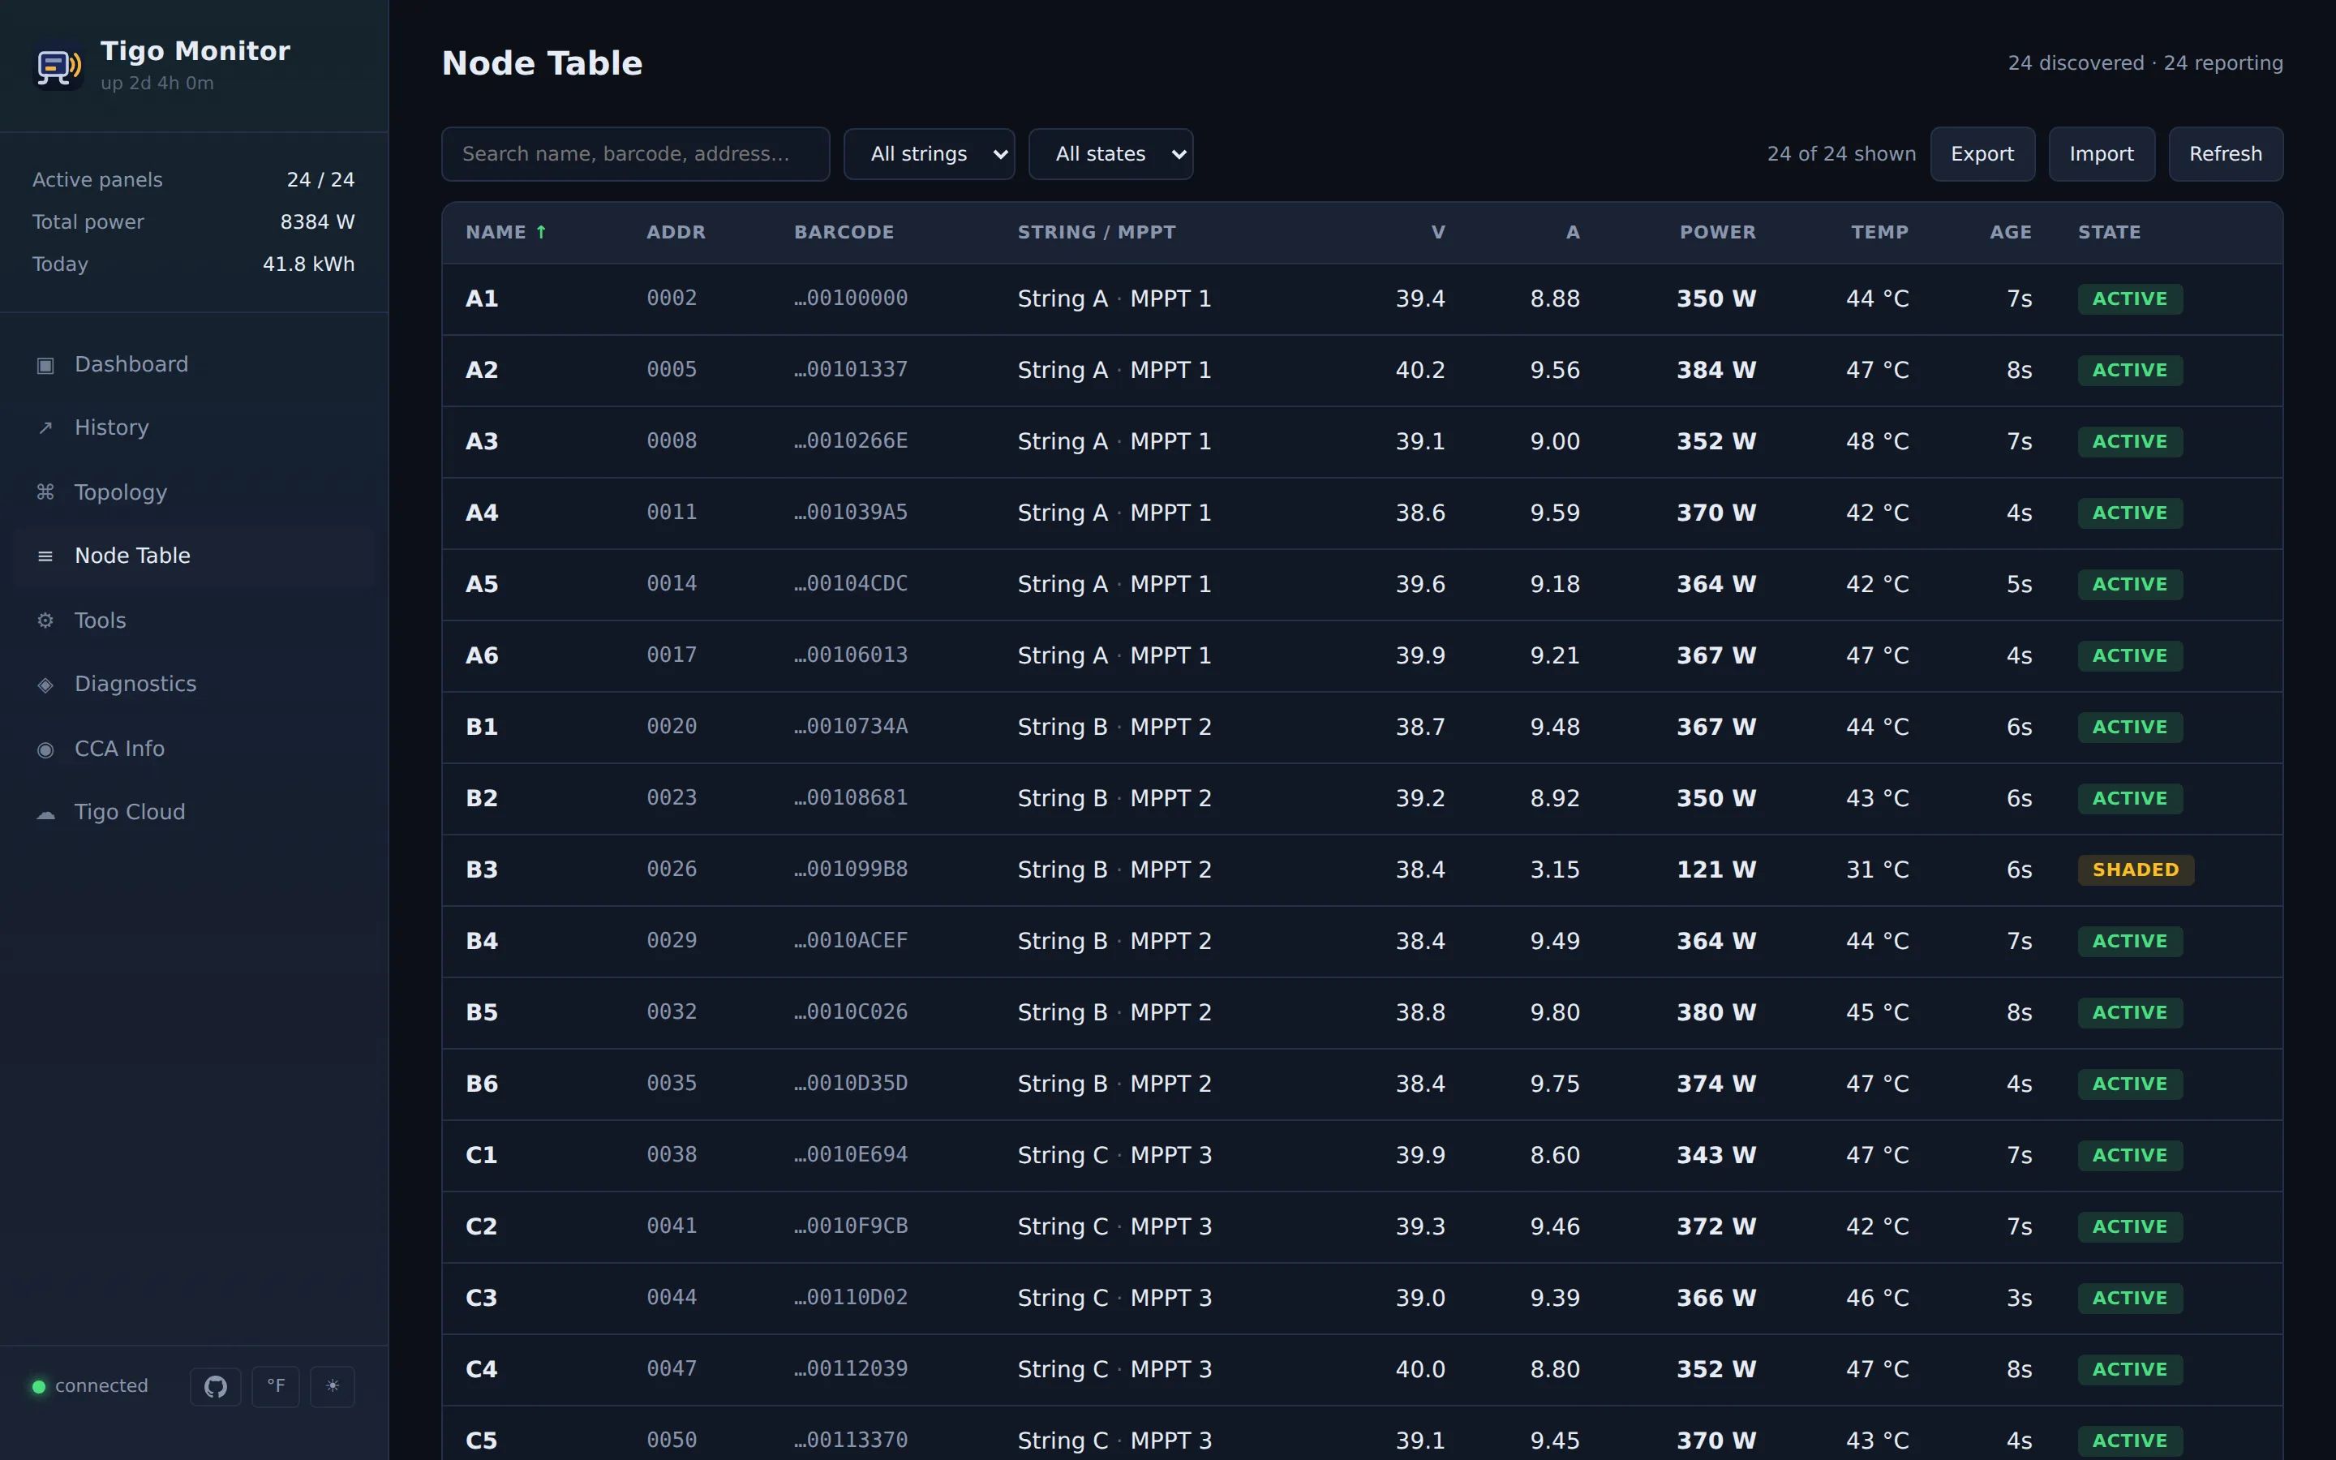Click the Tigo Cloud icon
The width and height of the screenshot is (2336, 1460).
pos(45,813)
